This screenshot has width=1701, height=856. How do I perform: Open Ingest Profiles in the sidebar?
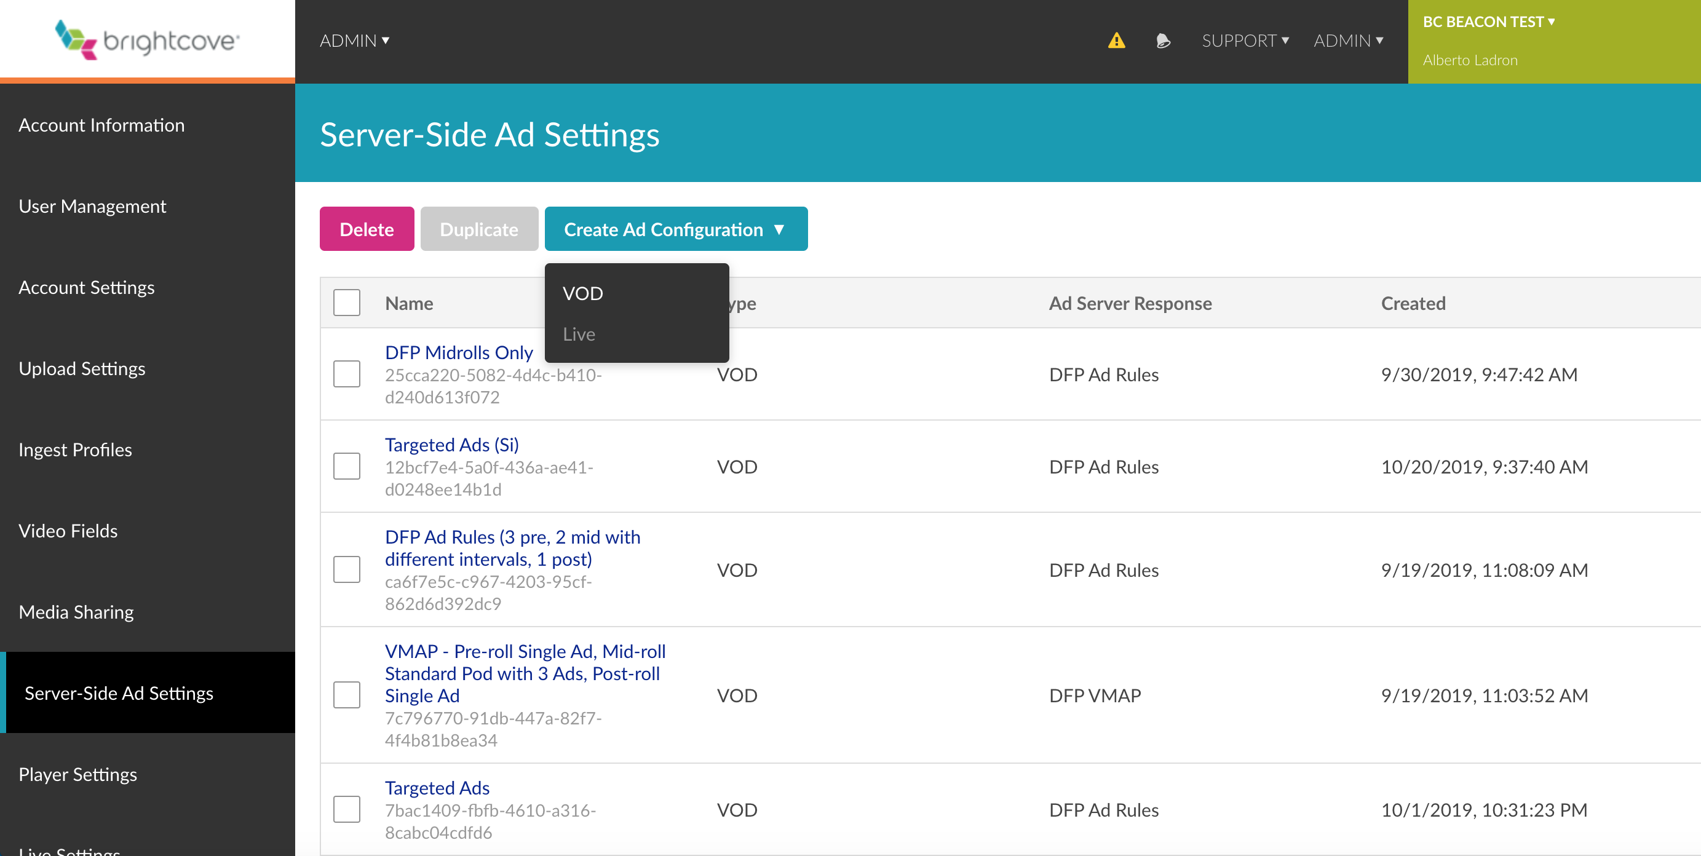(75, 450)
